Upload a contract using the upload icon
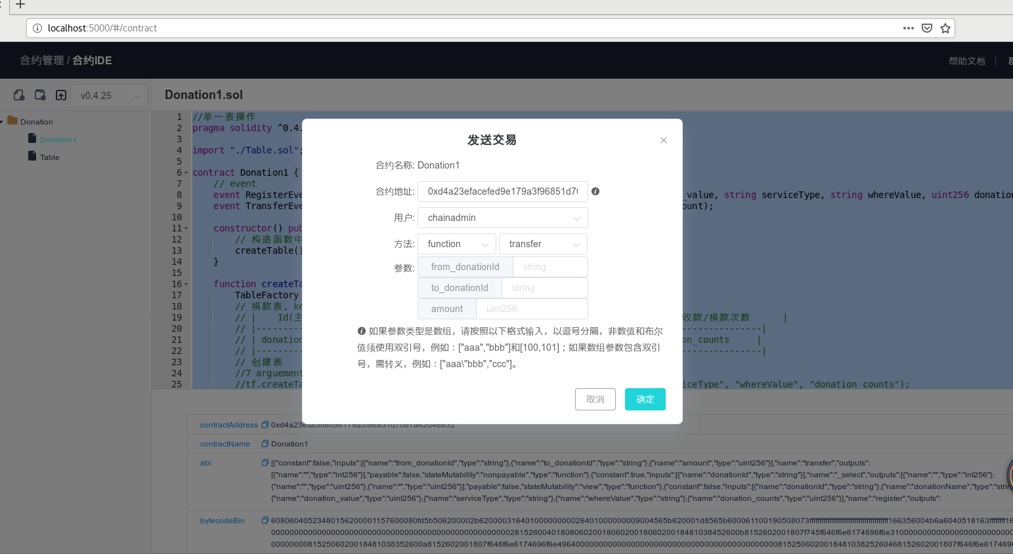1013x554 pixels. point(60,94)
